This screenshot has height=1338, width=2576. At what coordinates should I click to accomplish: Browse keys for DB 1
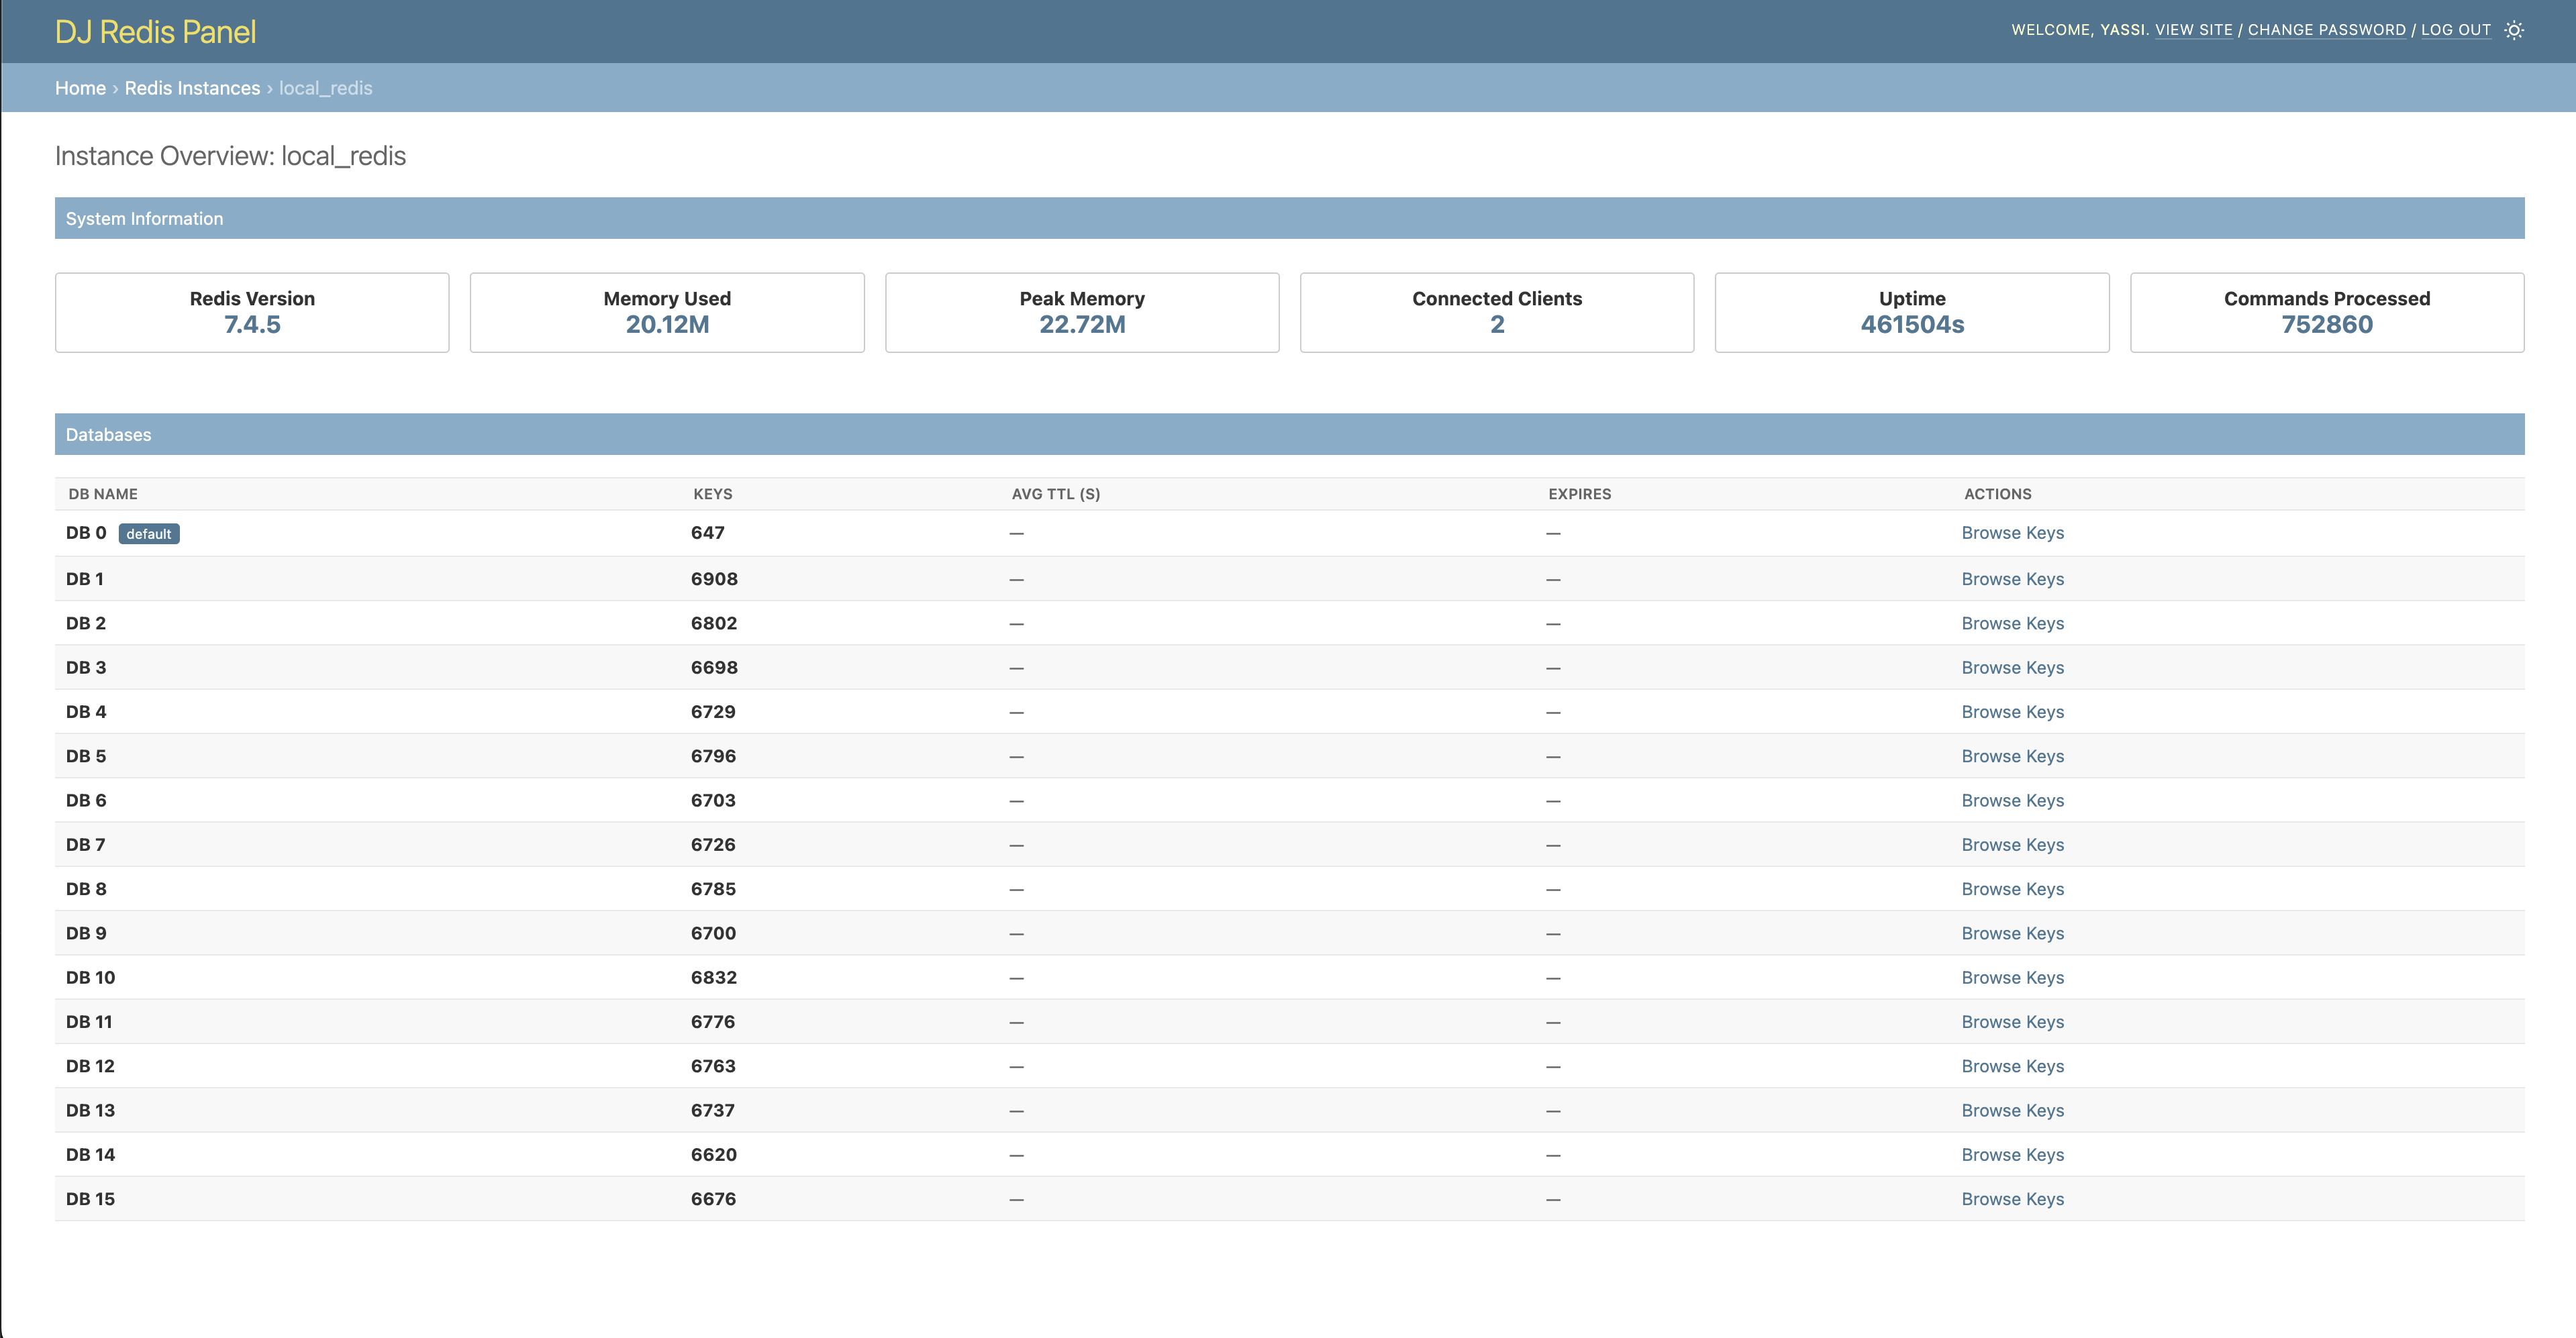pyautogui.click(x=2012, y=578)
